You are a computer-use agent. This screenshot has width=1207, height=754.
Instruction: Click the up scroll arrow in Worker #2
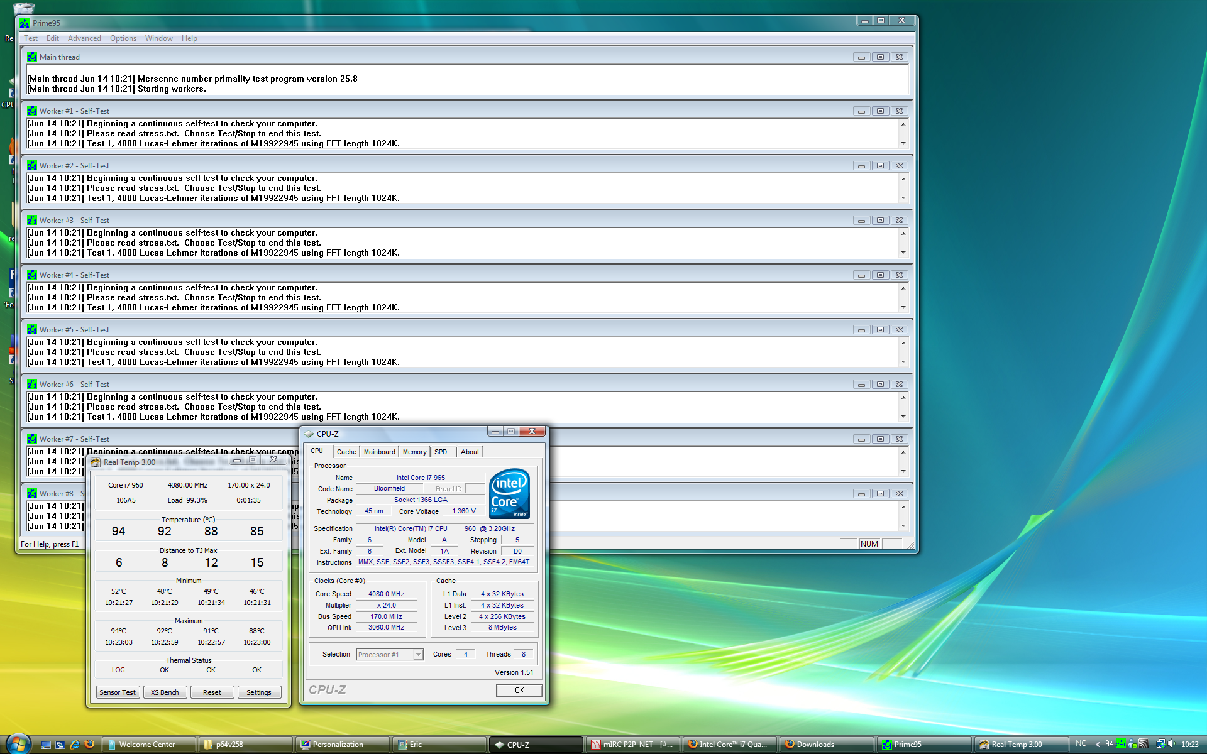click(x=903, y=179)
